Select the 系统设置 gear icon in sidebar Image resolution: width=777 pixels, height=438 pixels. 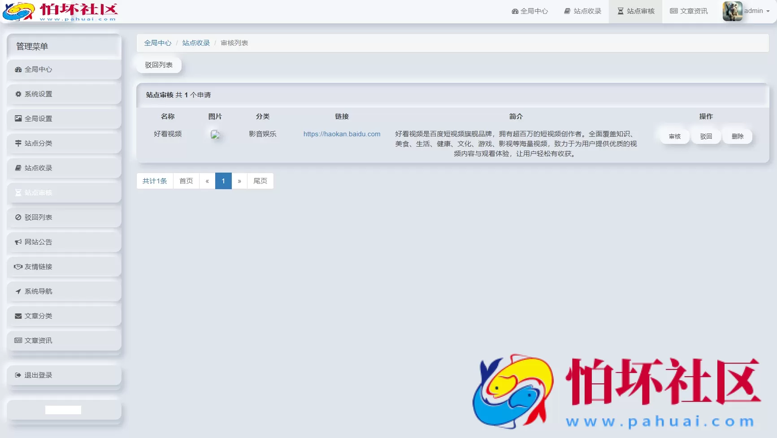(x=18, y=94)
